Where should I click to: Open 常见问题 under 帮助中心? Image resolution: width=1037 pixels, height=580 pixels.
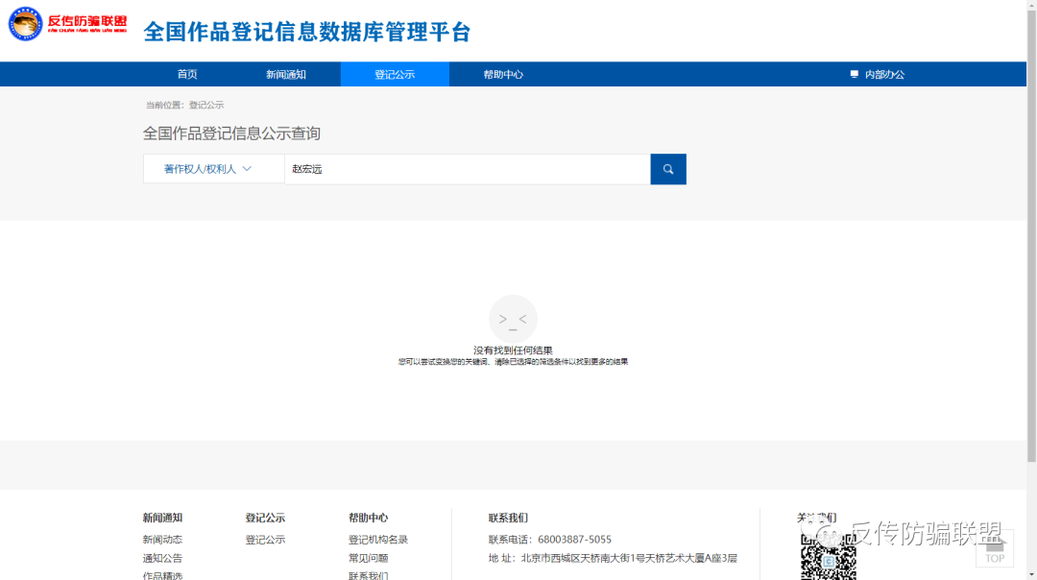coord(368,558)
